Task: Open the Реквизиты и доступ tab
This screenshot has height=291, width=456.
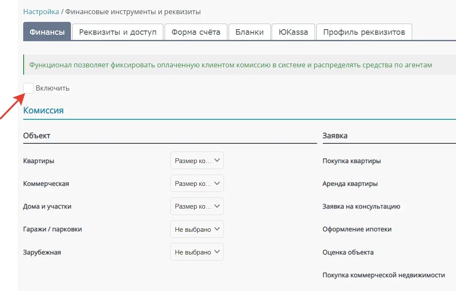Action: pos(118,32)
